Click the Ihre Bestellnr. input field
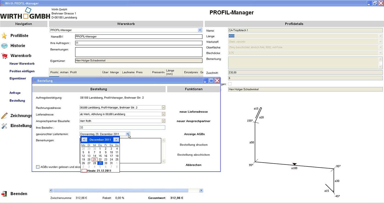Screen dimensions: 384x203 click(x=122, y=128)
